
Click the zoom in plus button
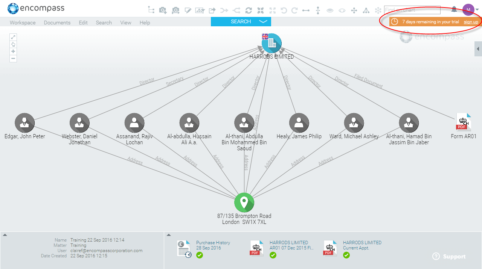13,51
